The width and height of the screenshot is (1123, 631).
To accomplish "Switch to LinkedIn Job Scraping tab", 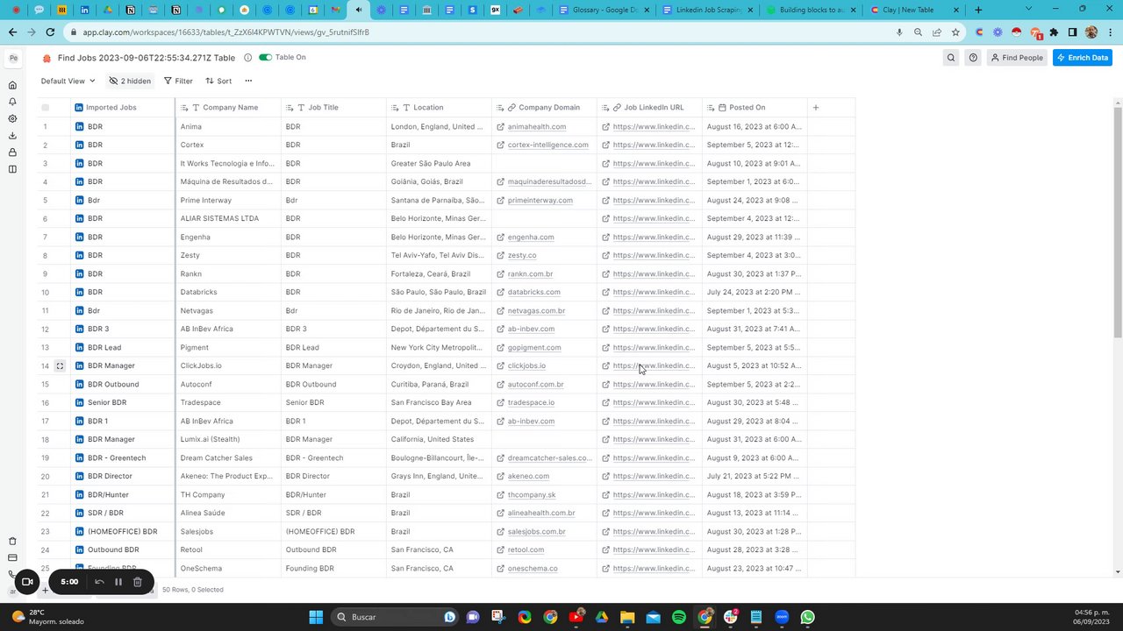I will 709,10.
